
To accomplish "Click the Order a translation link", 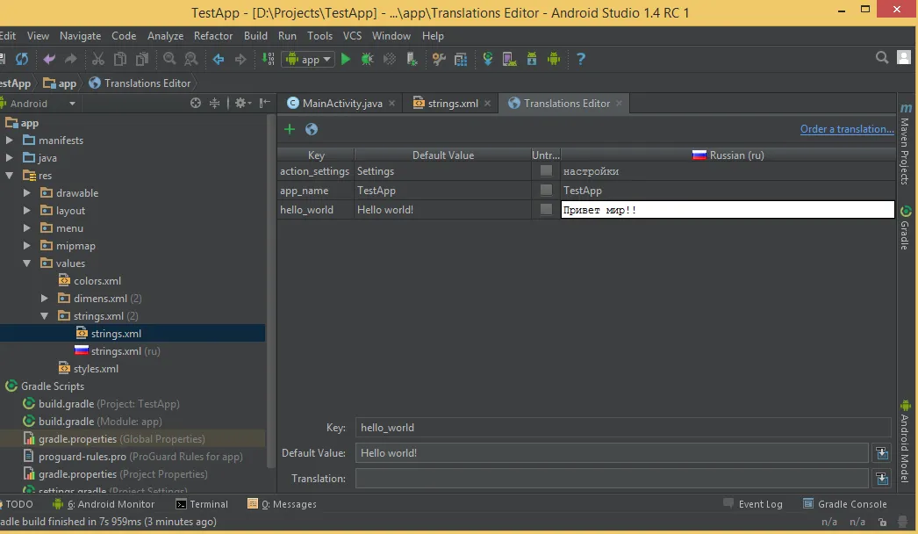I will 847,129.
